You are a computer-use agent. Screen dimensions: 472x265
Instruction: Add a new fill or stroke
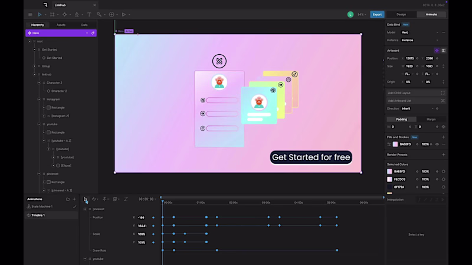(444, 137)
